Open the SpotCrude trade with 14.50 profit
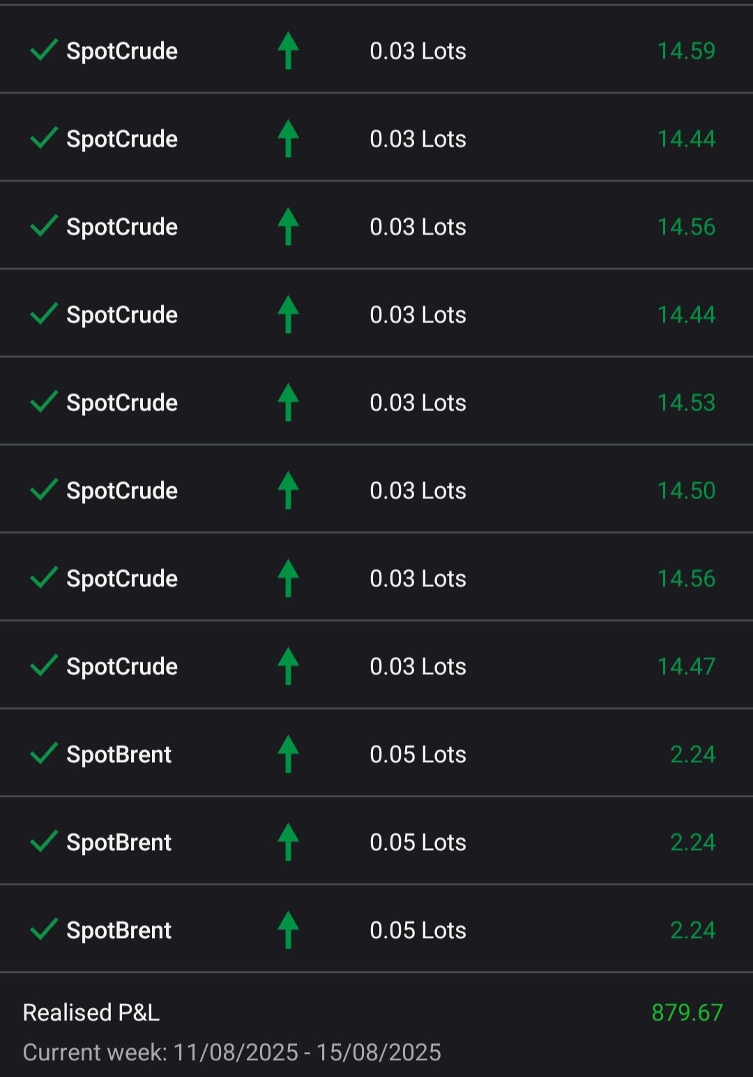Viewport: 753px width, 1077px height. tap(122, 491)
